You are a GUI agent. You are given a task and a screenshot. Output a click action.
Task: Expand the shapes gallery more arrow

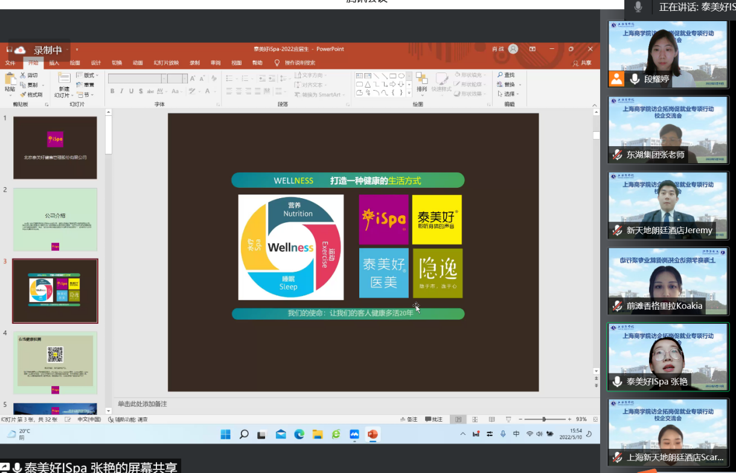click(409, 94)
